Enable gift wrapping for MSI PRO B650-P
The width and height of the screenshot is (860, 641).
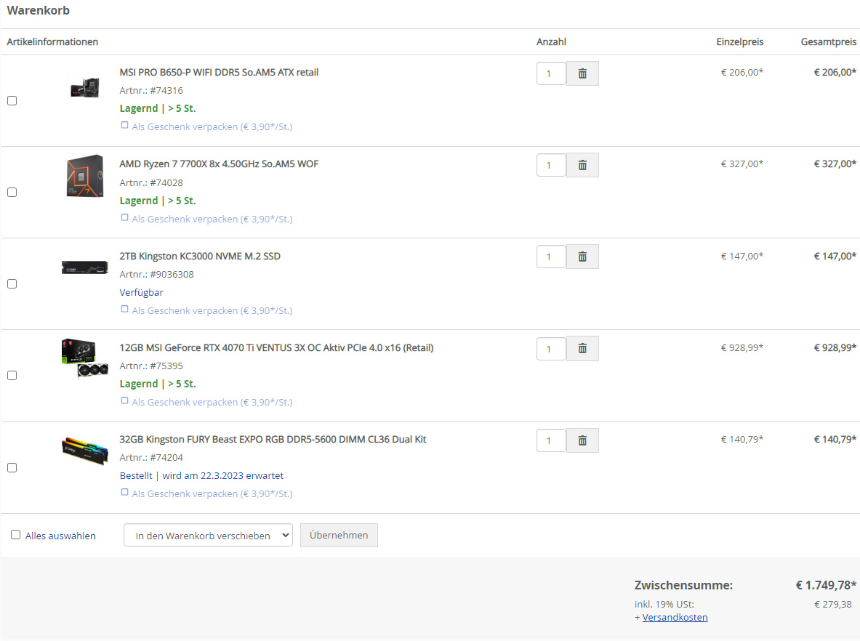click(124, 126)
